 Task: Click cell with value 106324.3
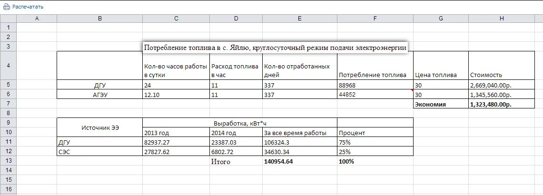coord(300,142)
